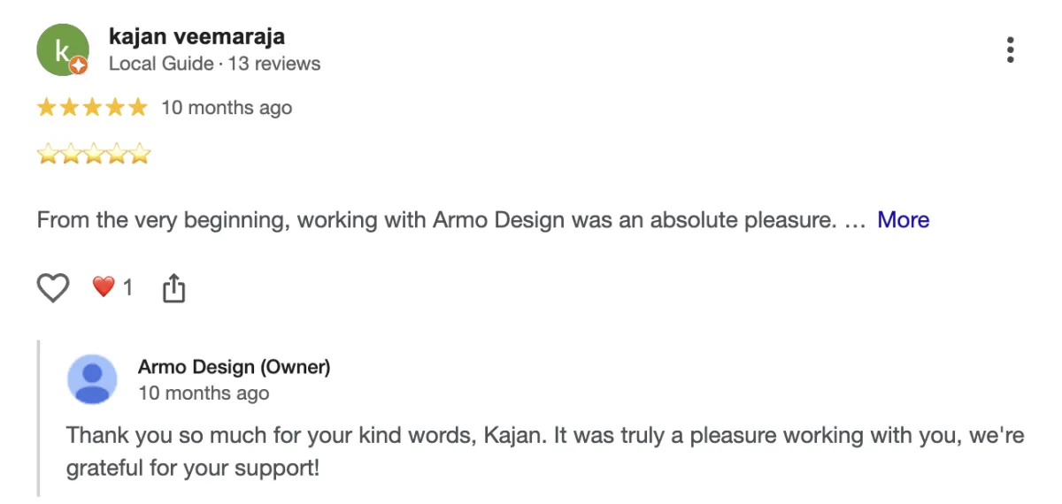Image resolution: width=1062 pixels, height=504 pixels.
Task: Click the reaction count number 1
Action: [x=127, y=287]
